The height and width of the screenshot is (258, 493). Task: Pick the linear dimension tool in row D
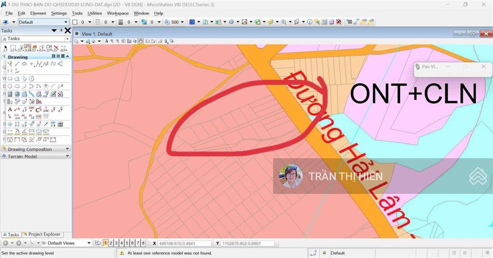[x=10, y=132]
